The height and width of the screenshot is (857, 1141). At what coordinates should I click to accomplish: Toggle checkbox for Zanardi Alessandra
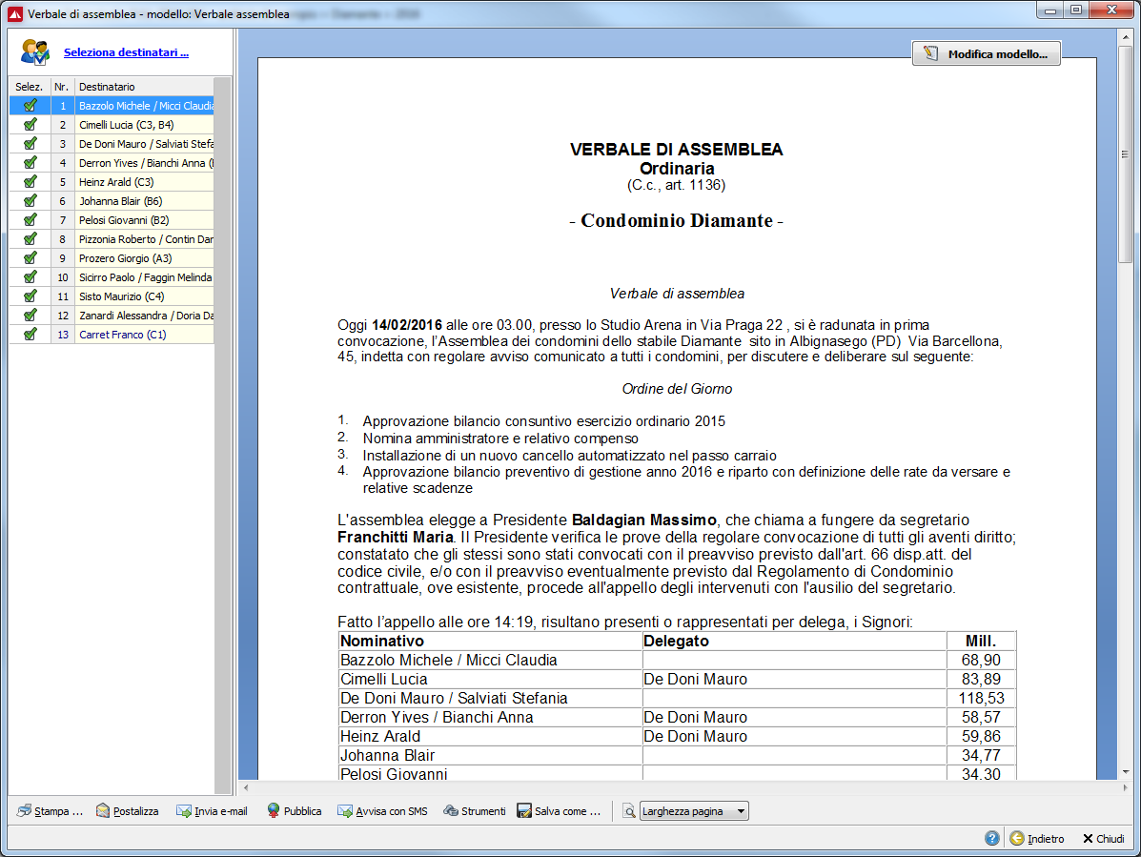click(x=30, y=315)
